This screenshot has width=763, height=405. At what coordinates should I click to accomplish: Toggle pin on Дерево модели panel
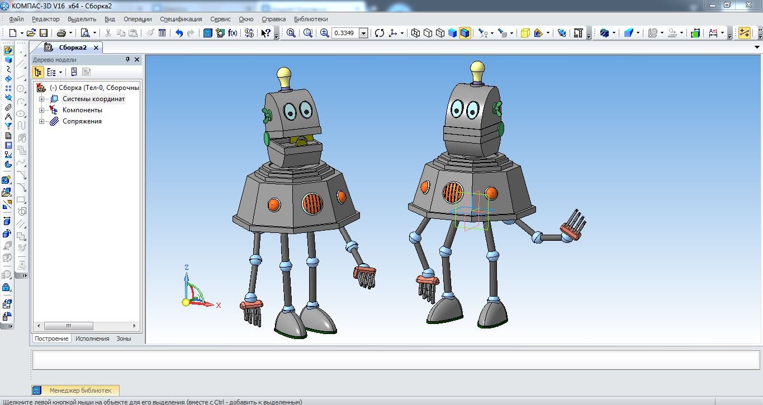(x=128, y=59)
